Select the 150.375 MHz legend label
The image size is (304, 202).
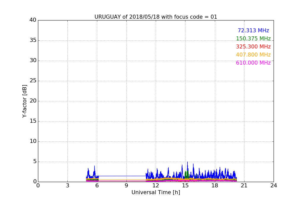click(x=253, y=39)
